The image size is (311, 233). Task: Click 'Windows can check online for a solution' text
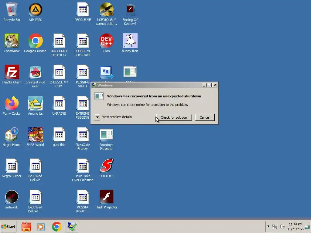pos(147,105)
